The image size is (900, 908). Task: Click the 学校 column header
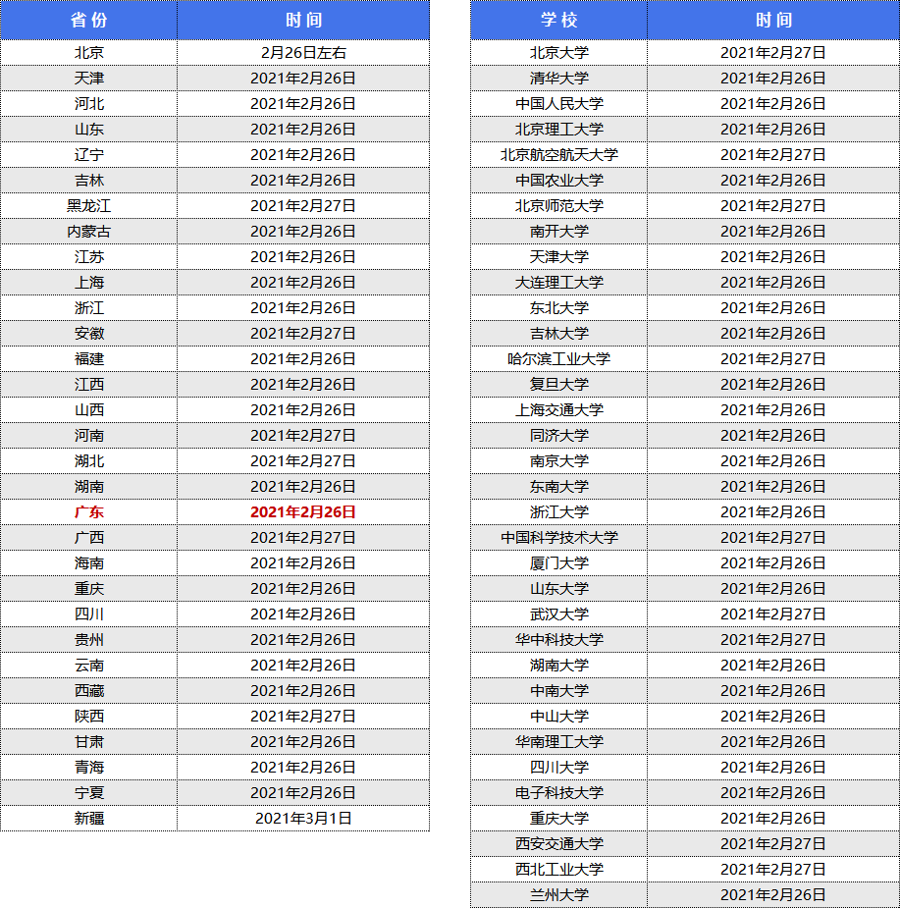[558, 21]
